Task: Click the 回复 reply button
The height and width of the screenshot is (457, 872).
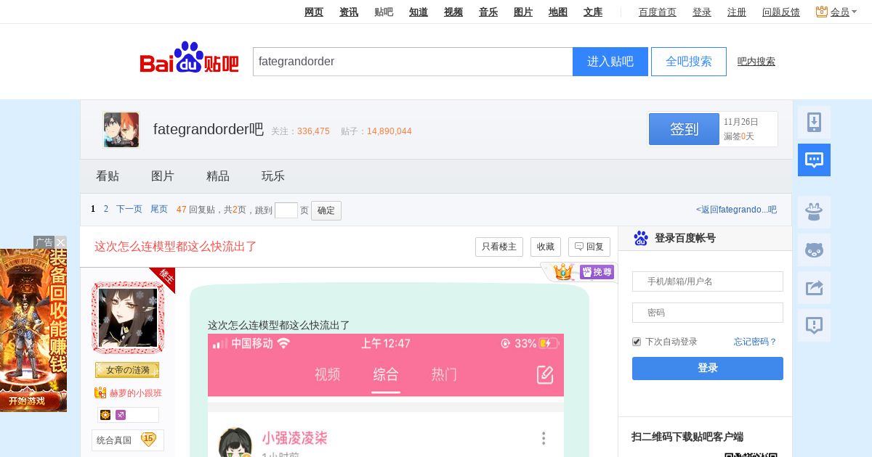Action: click(589, 247)
